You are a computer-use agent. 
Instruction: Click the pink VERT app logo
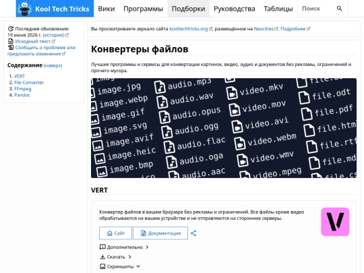click(x=335, y=222)
